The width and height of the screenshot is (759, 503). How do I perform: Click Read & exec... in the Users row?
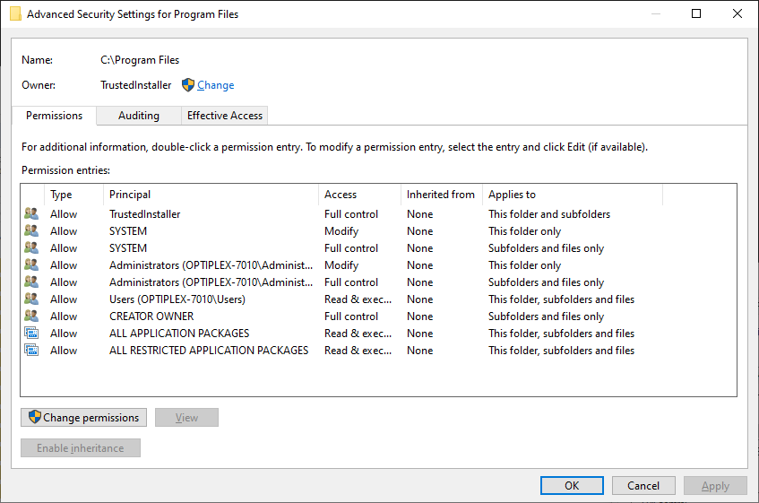click(358, 299)
